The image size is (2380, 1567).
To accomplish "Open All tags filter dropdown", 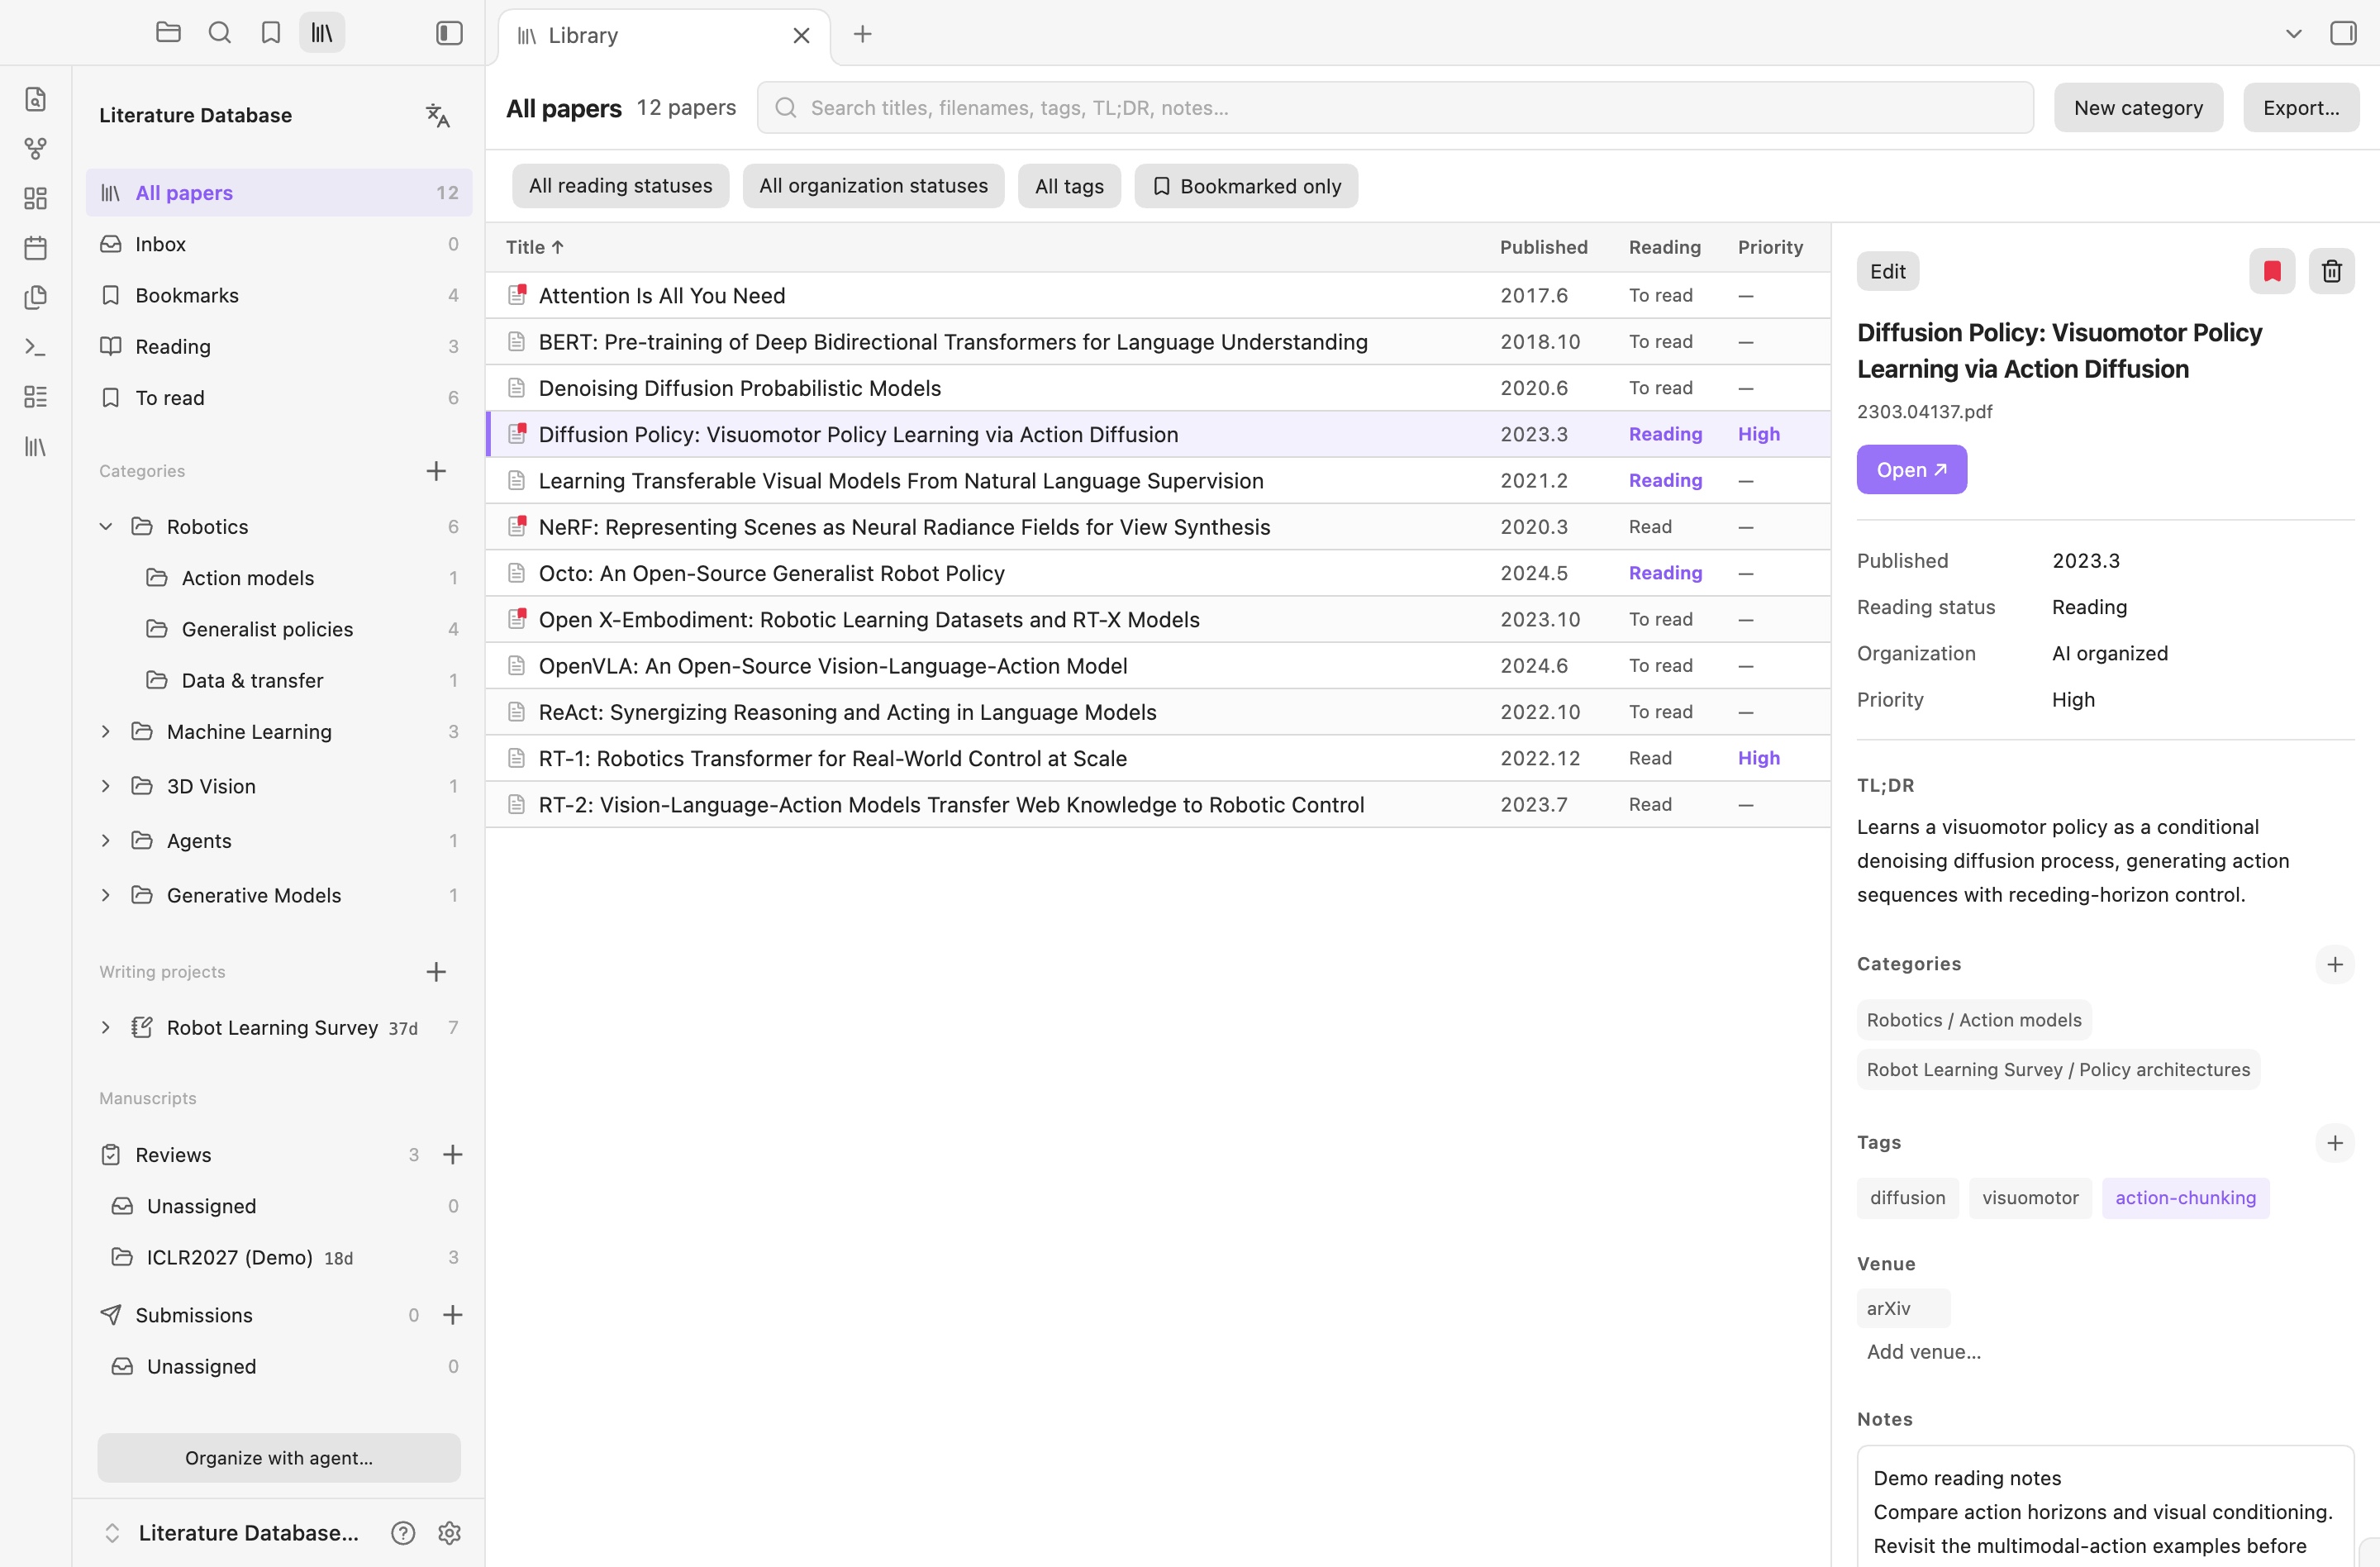I will [1069, 186].
